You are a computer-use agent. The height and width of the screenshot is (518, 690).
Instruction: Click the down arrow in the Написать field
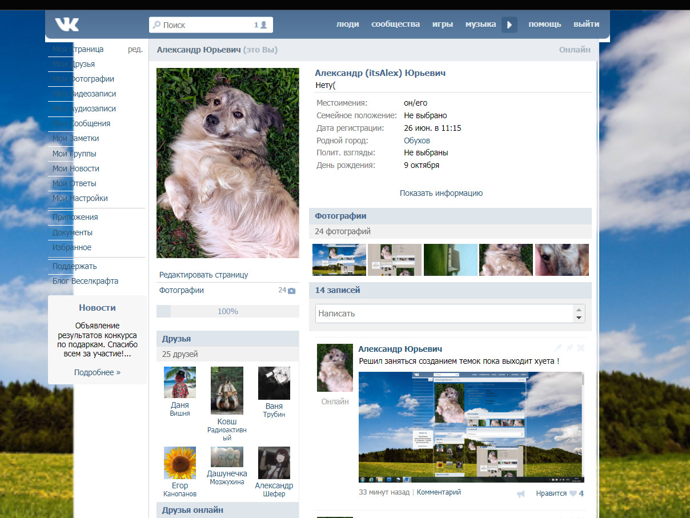coord(579,318)
